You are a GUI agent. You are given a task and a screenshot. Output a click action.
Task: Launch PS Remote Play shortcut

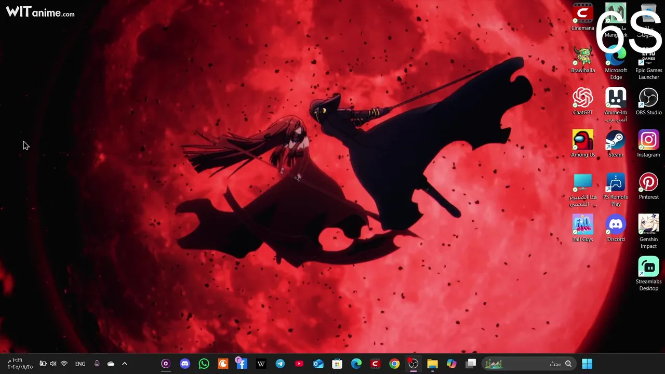pyautogui.click(x=616, y=190)
